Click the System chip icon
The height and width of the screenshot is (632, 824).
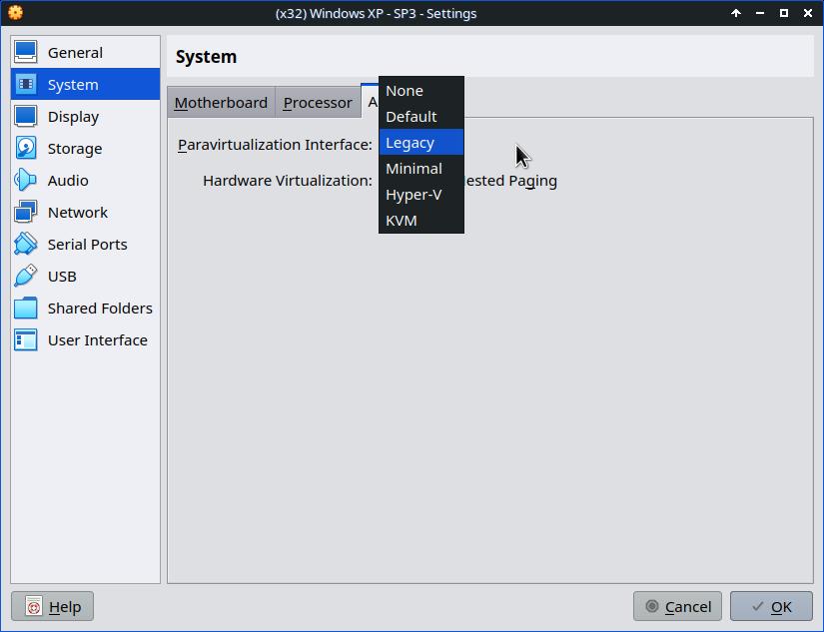point(26,85)
